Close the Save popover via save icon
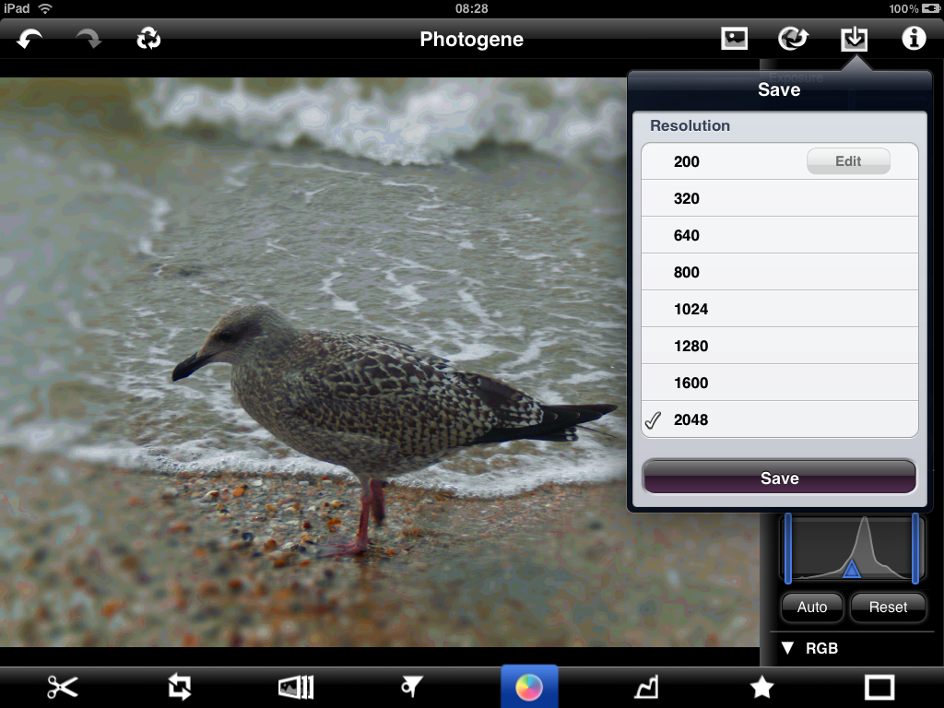Screen dimensions: 944x708 (x=855, y=39)
